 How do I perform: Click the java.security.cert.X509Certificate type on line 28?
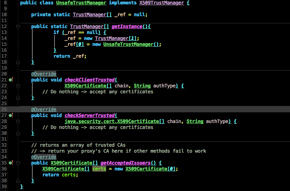click(114, 121)
